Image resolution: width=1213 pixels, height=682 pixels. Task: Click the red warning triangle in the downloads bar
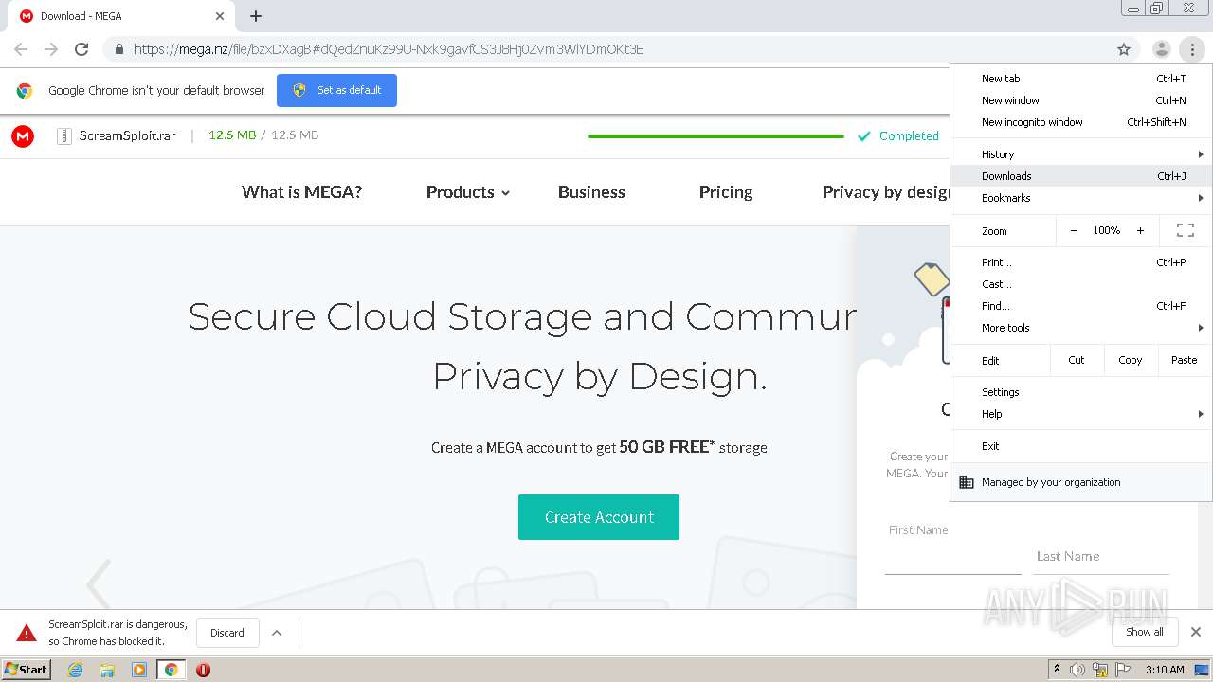pos(27,633)
